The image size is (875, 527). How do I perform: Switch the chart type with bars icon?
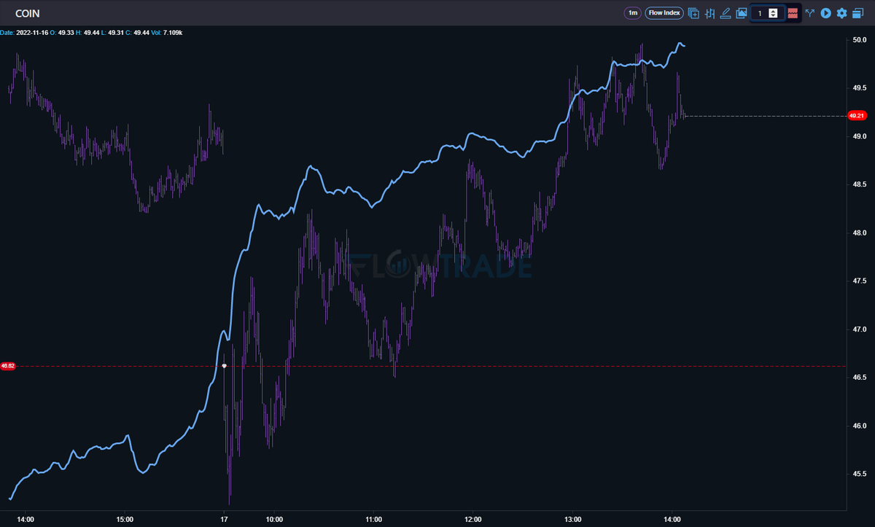pos(709,13)
